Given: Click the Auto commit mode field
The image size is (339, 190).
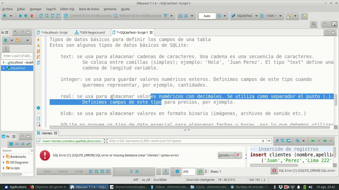Looking at the screenshot, I should pos(207,16).
